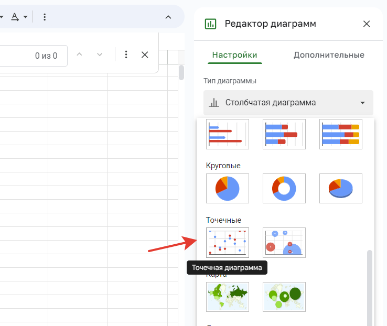The image size is (387, 326).
Task: Select the horizontal bar chart thumbnail
Action: [x=228, y=134]
